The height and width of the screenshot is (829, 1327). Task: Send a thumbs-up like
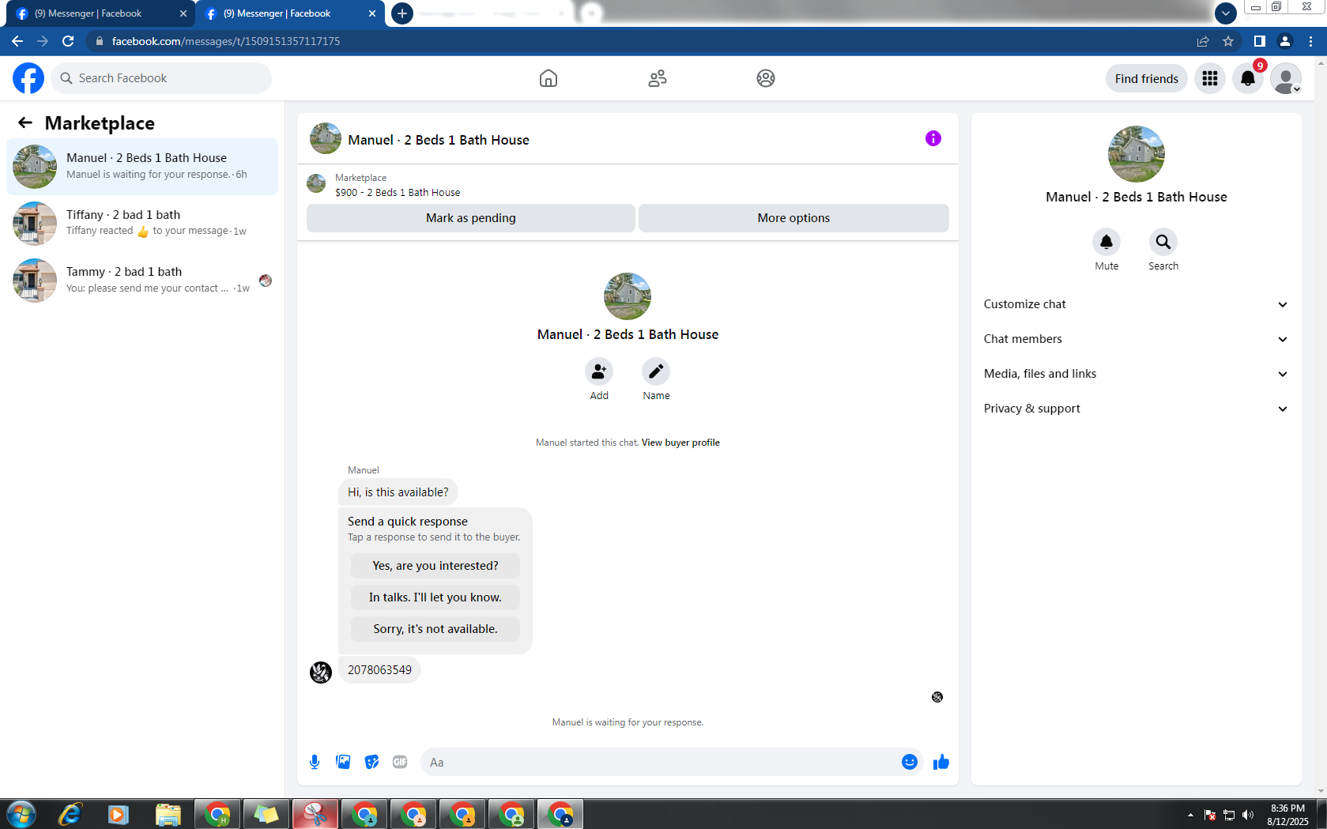pos(941,762)
